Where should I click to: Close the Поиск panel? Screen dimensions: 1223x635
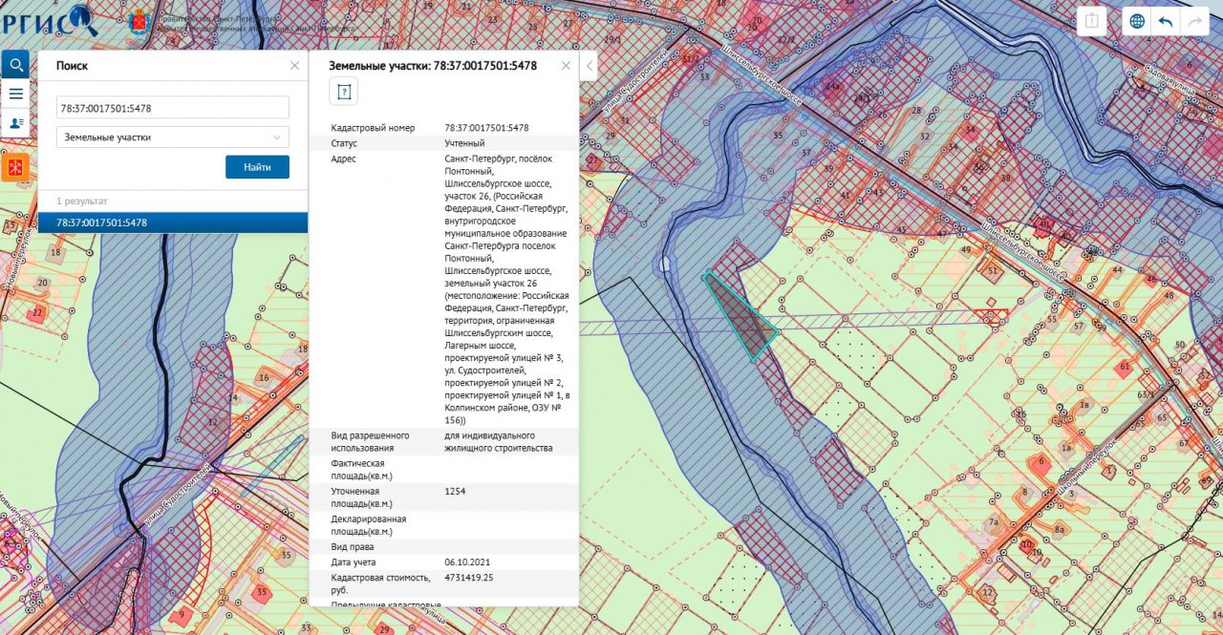pos(294,66)
